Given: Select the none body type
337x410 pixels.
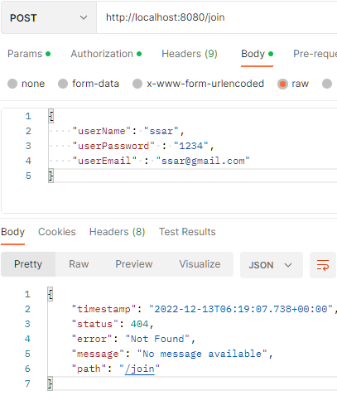Looking at the screenshot, I should [12, 84].
